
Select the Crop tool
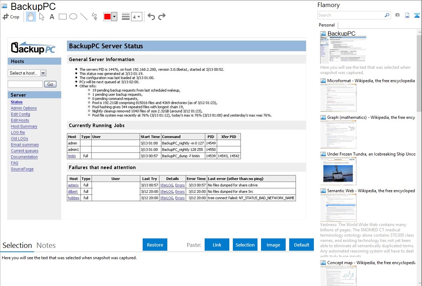point(11,17)
